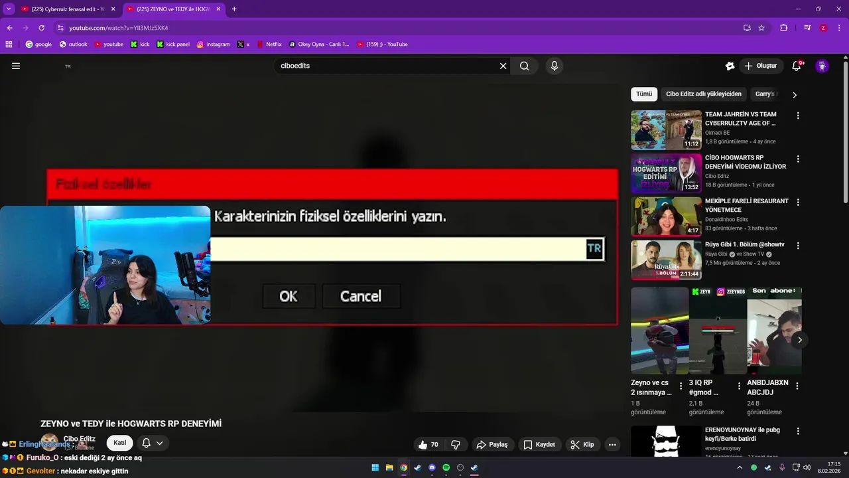Show hidden system tray icons

tap(740, 467)
